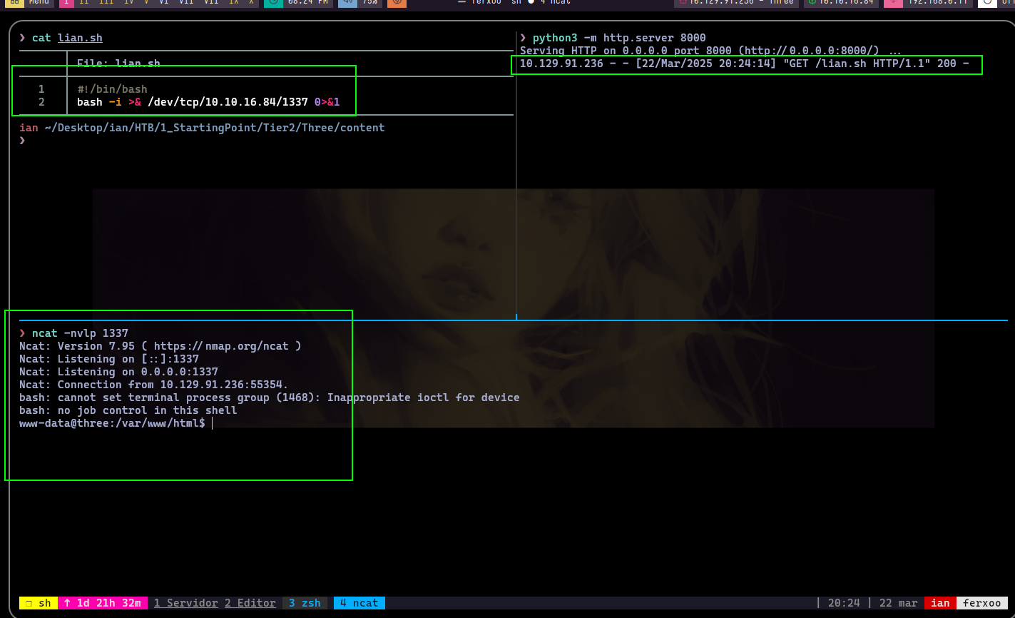This screenshot has width=1015, height=618.
Task: Click the 75% volume level text
Action: pyautogui.click(x=370, y=2)
